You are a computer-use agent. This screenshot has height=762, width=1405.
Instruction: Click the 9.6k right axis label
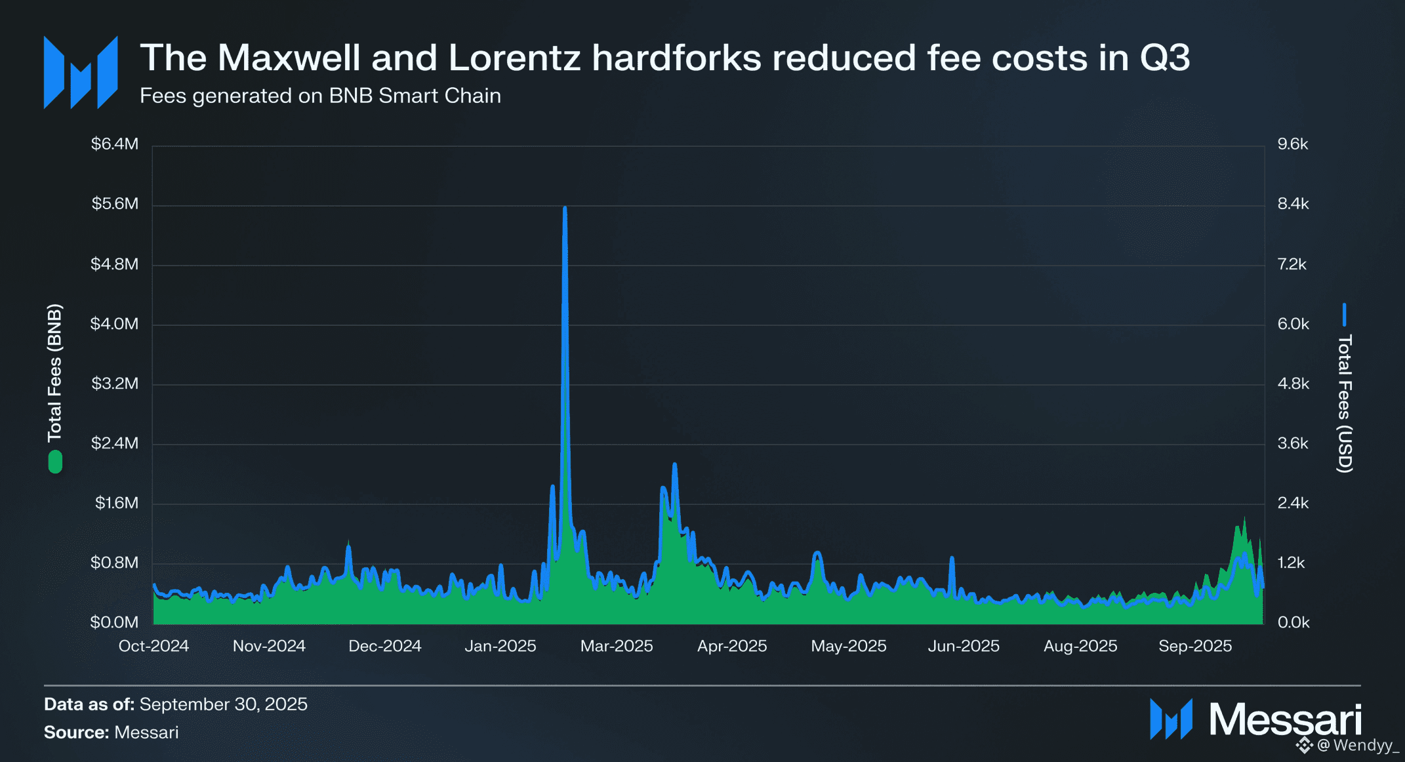[x=1292, y=144]
